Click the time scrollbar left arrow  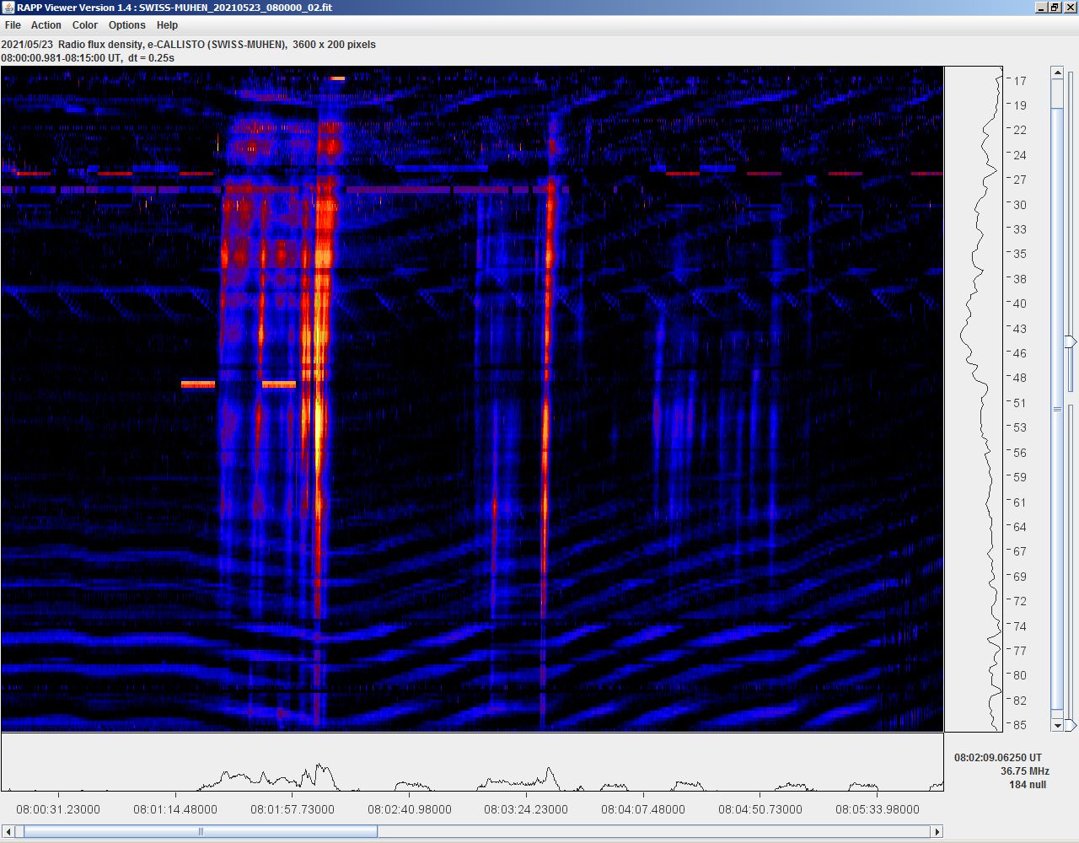tap(8, 831)
